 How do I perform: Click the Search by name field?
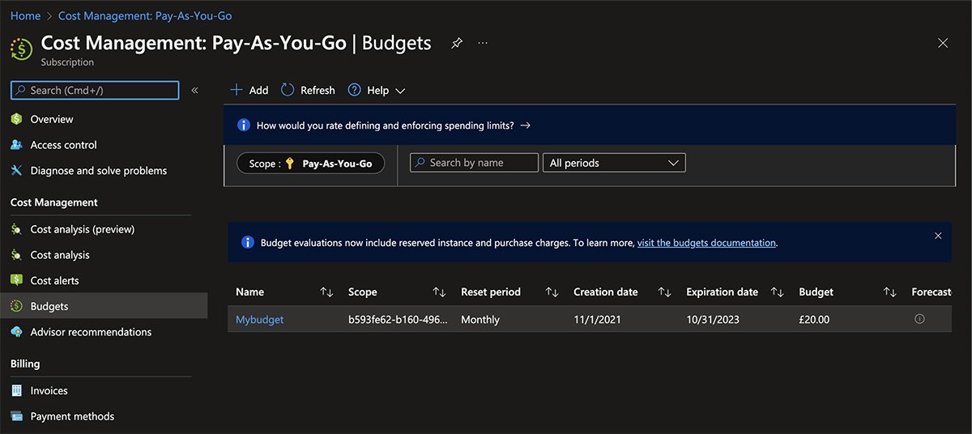coord(474,163)
